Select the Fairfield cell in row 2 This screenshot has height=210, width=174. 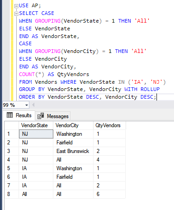click(x=73, y=143)
